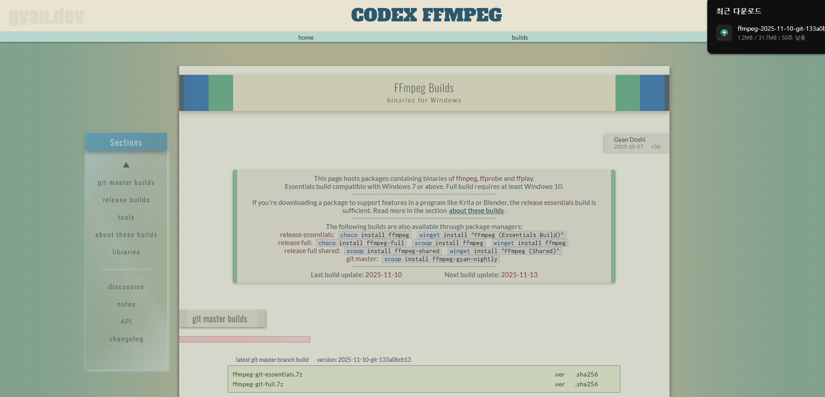The image size is (825, 397).
Task: Open .sha256 link for ffmpeg-git-full
Action: point(586,384)
